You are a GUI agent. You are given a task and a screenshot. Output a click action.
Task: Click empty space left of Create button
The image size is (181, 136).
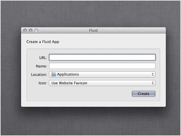[x=84, y=94]
